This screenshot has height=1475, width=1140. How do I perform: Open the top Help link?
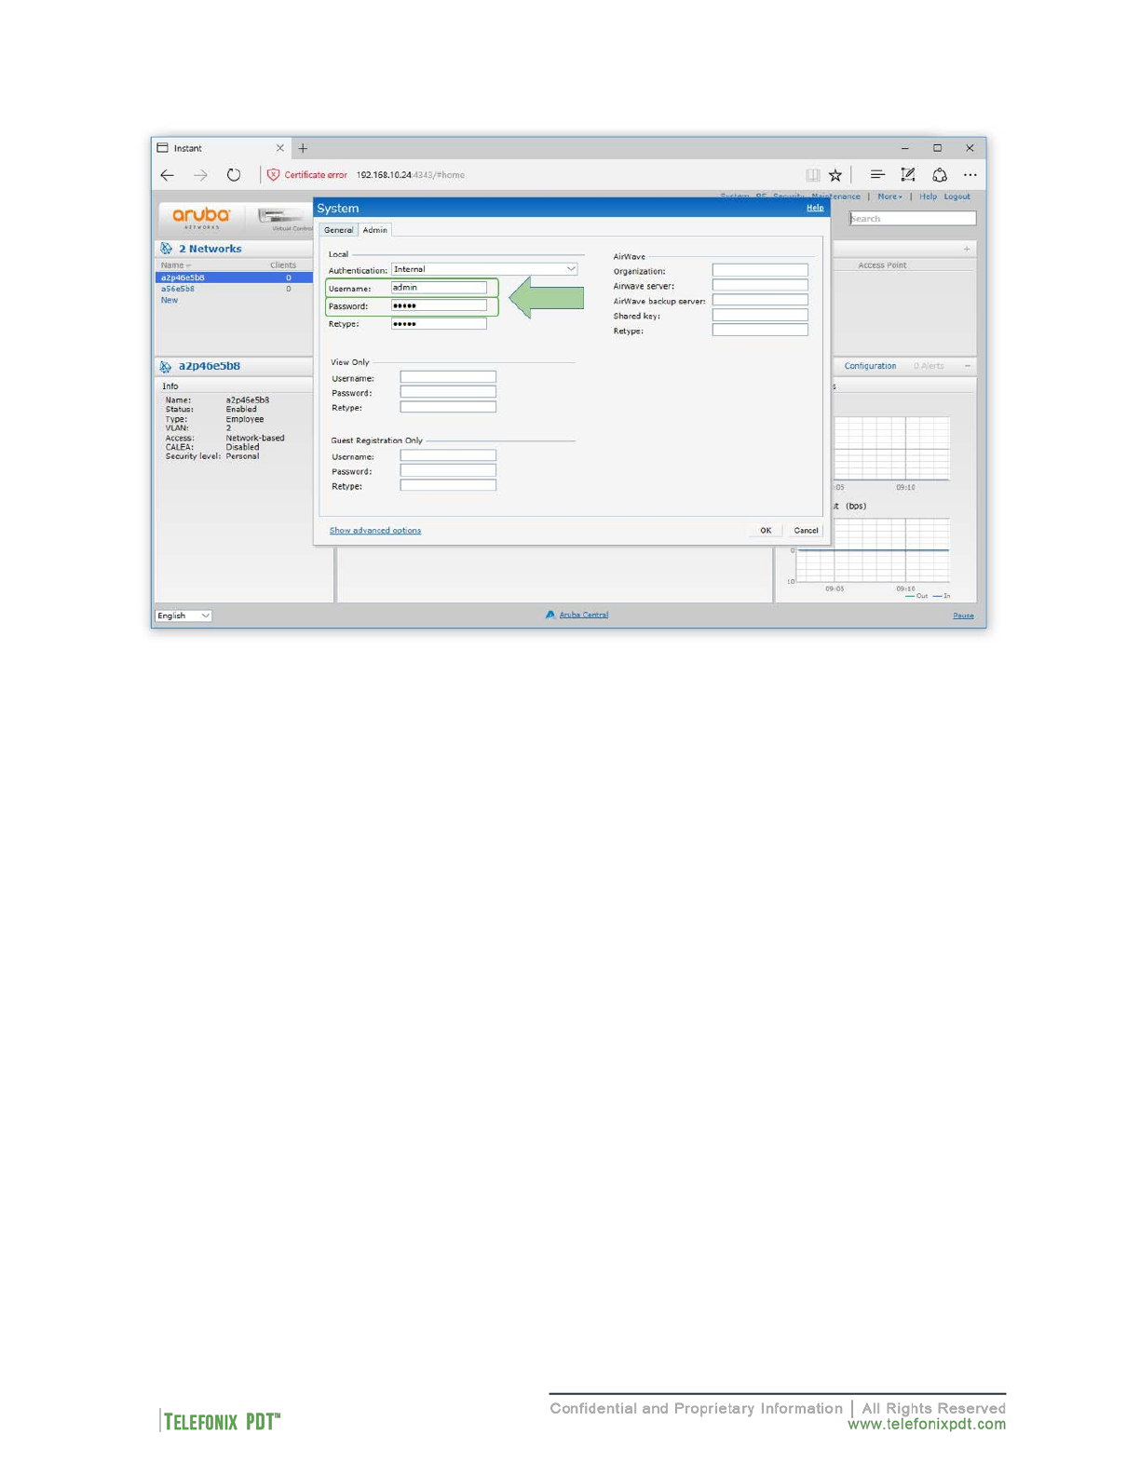[929, 196]
